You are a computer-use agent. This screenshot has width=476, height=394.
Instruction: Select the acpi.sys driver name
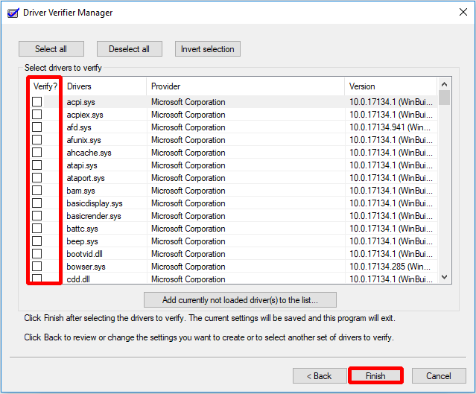80,102
